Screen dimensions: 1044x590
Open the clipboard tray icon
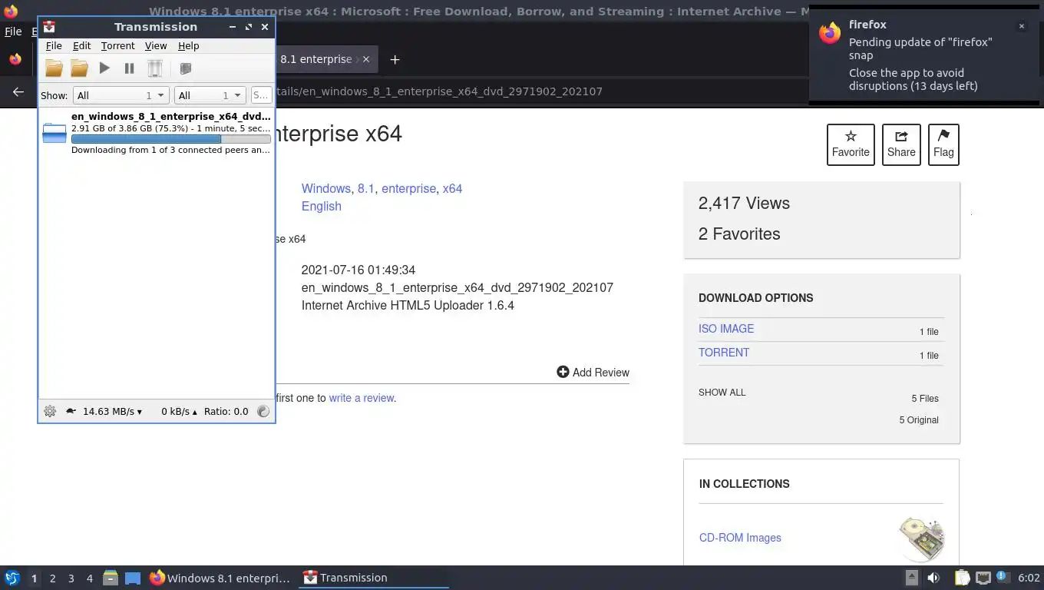coord(963,578)
